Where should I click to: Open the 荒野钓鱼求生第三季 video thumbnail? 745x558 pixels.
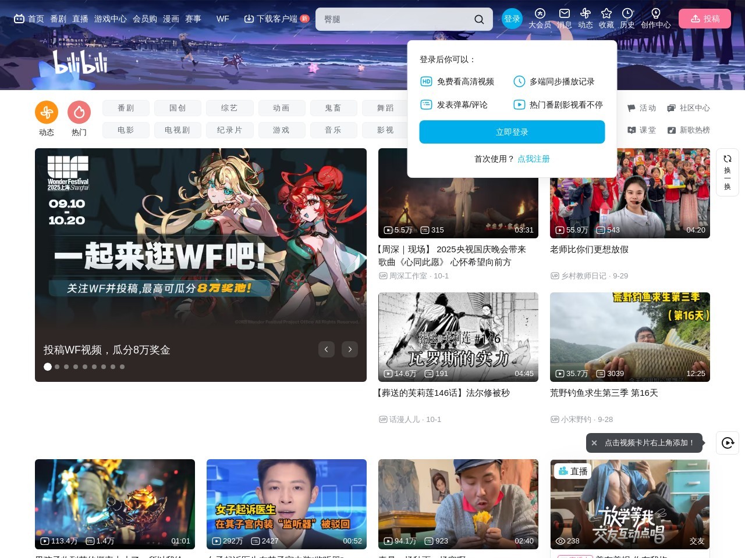630,337
